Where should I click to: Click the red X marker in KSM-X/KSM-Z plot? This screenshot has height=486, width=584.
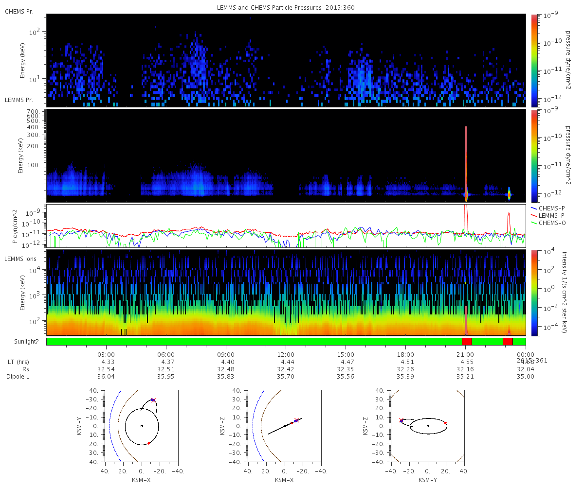pos(296,420)
